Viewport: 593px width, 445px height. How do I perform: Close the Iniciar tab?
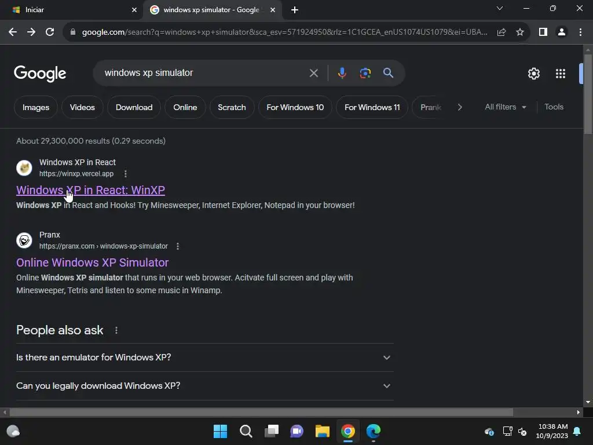[134, 10]
